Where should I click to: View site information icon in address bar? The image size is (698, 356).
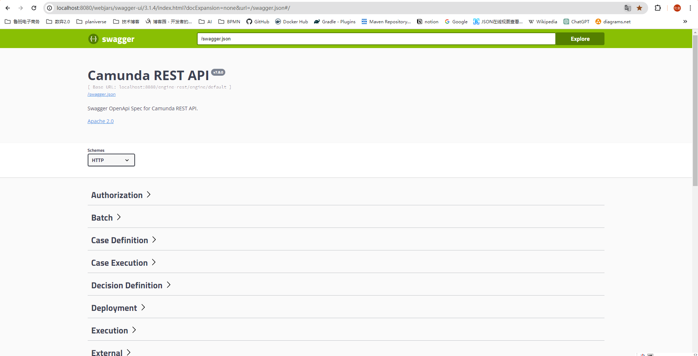pyautogui.click(x=49, y=8)
